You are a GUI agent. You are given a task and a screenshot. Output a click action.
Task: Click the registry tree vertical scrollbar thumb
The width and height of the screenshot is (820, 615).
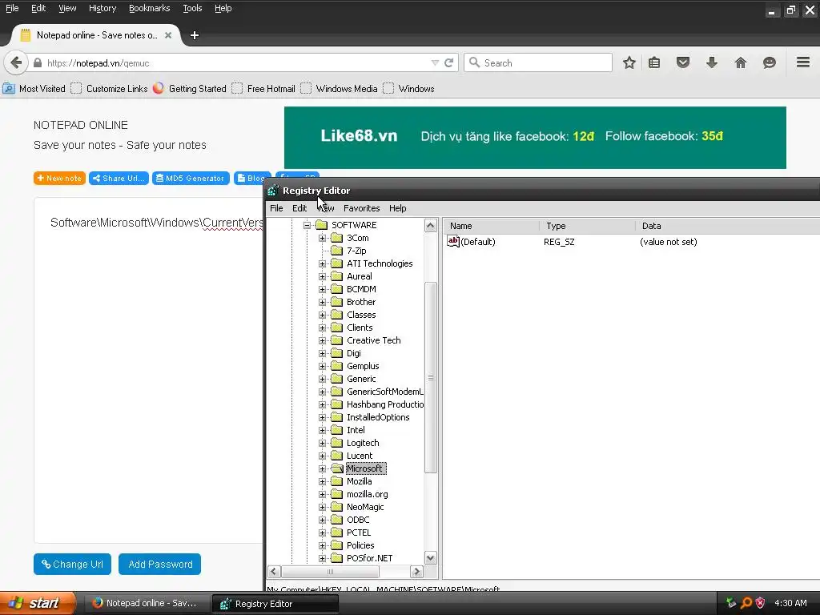[x=430, y=377]
